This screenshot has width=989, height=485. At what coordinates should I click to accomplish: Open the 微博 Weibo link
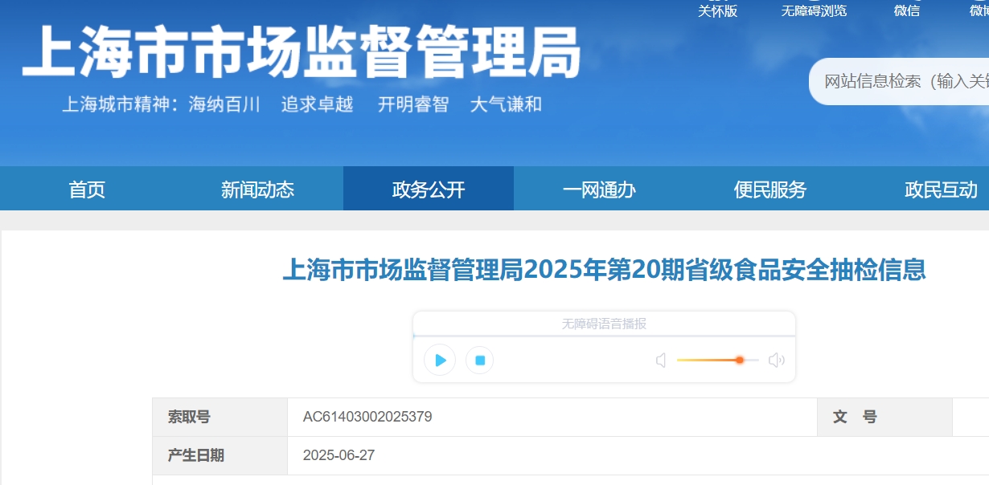pyautogui.click(x=979, y=10)
